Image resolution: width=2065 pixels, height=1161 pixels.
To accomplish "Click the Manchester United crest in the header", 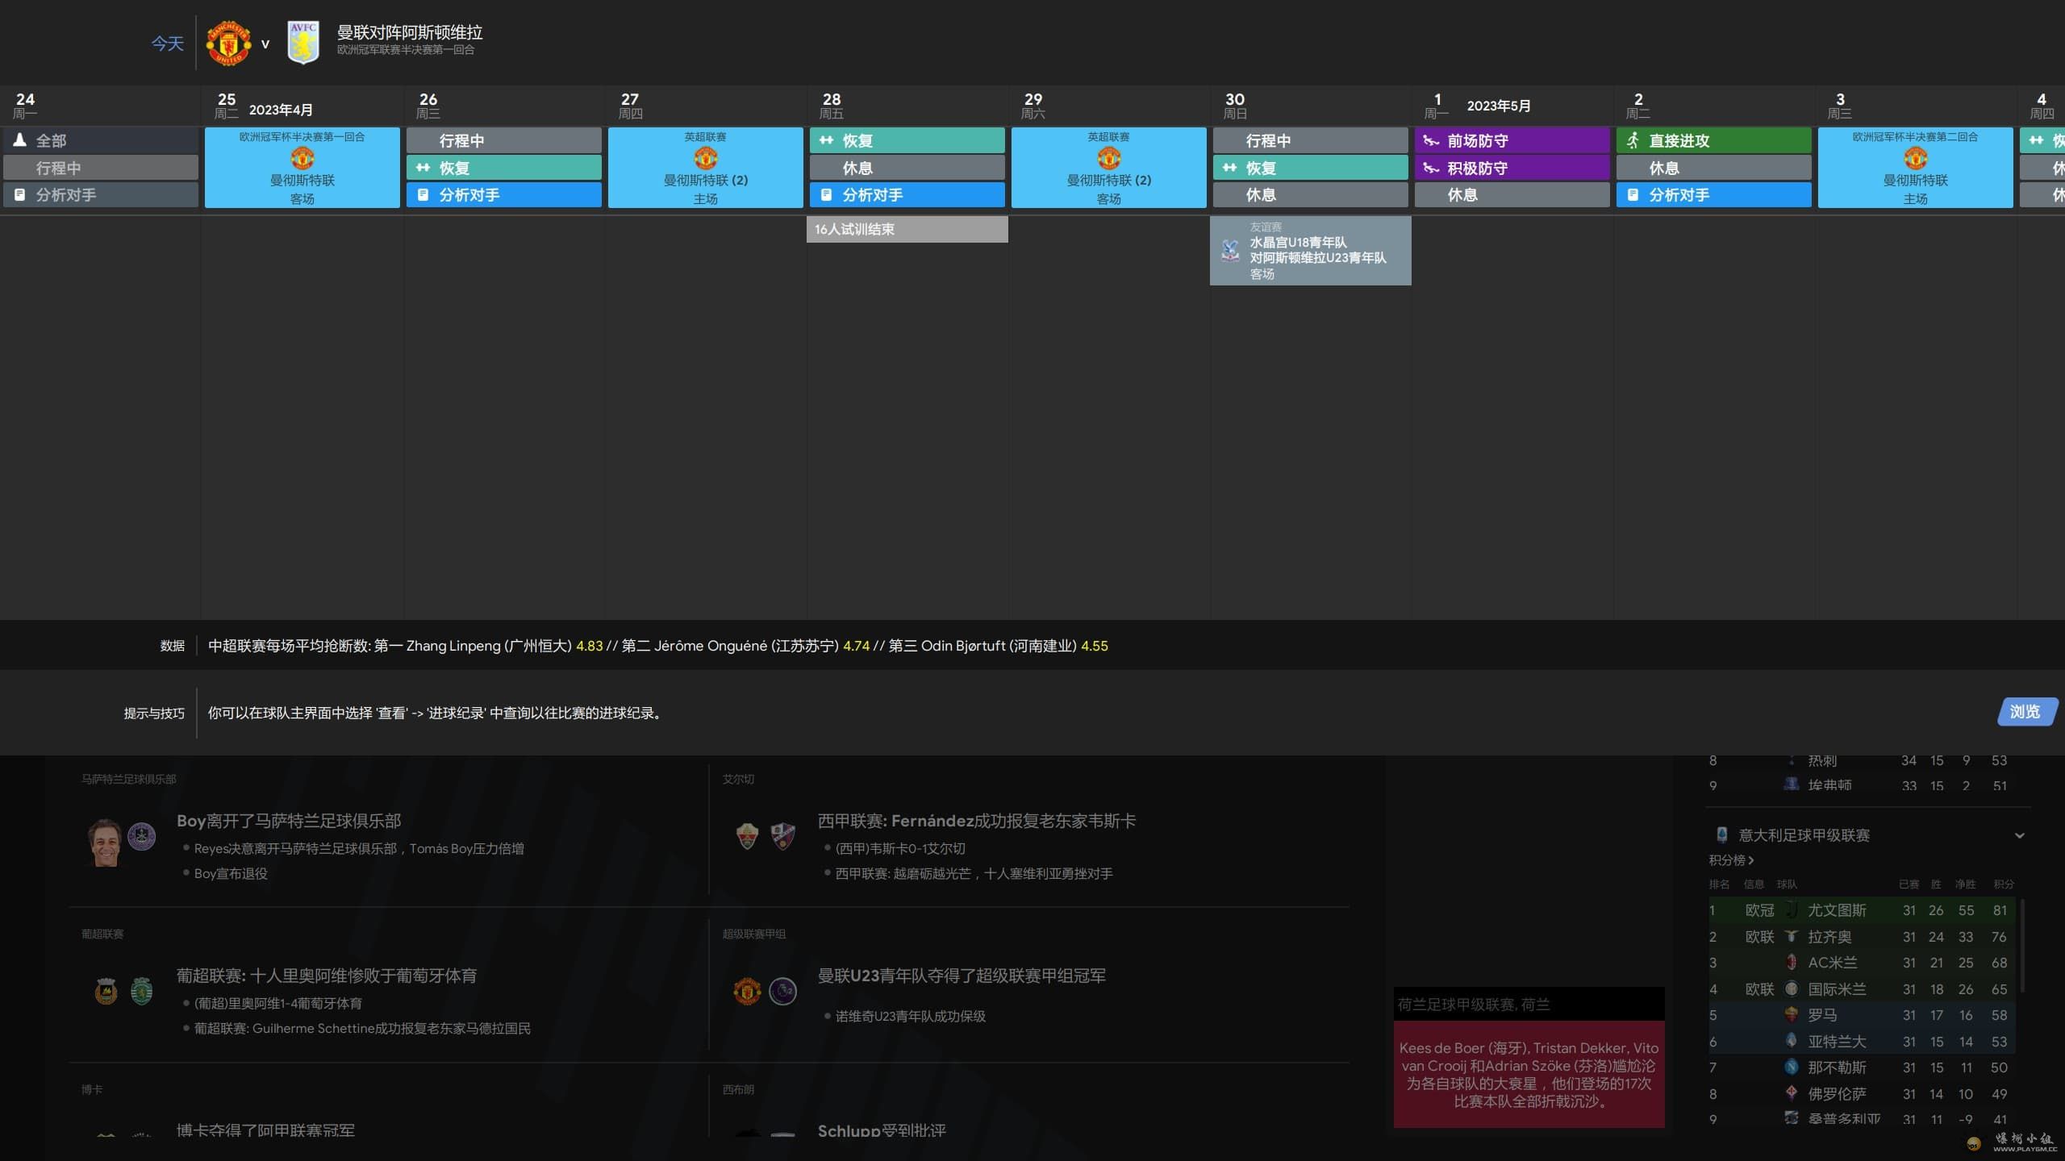I will [228, 43].
